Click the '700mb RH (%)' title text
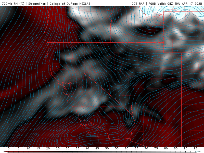 pyautogui.click(x=13, y=4)
